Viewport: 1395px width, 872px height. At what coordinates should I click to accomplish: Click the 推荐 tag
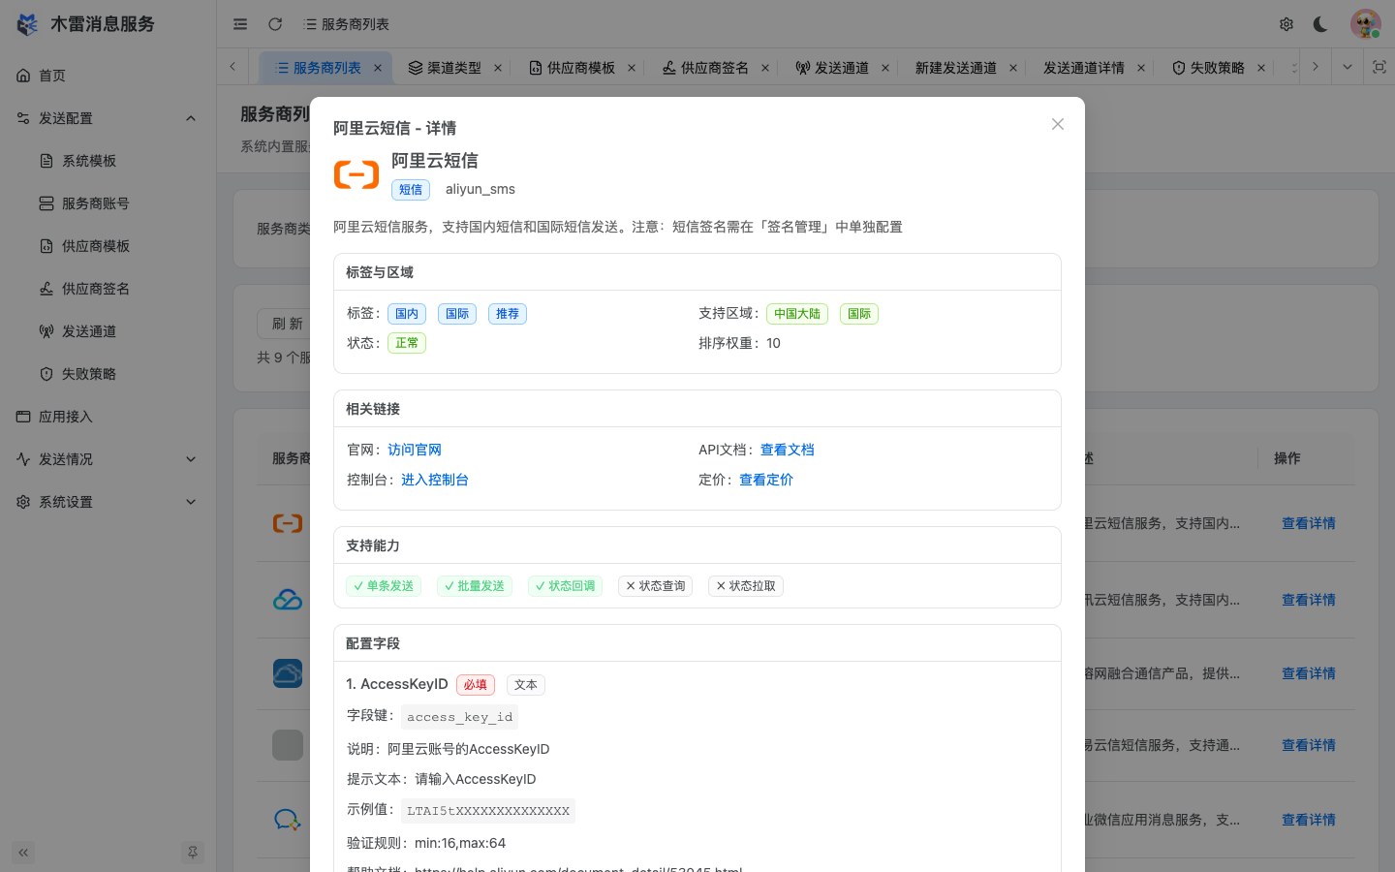[x=508, y=314]
